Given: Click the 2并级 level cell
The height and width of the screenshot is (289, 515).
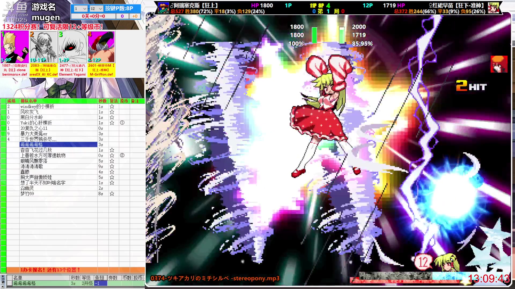Looking at the screenshot, I should (x=87, y=283).
